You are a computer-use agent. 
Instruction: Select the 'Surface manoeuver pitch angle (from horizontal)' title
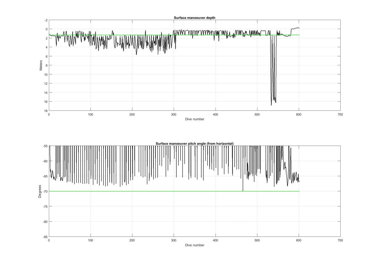tap(195, 143)
